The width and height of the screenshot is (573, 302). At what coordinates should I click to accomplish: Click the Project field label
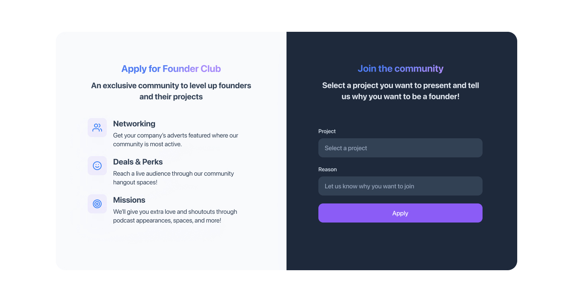[x=327, y=131]
